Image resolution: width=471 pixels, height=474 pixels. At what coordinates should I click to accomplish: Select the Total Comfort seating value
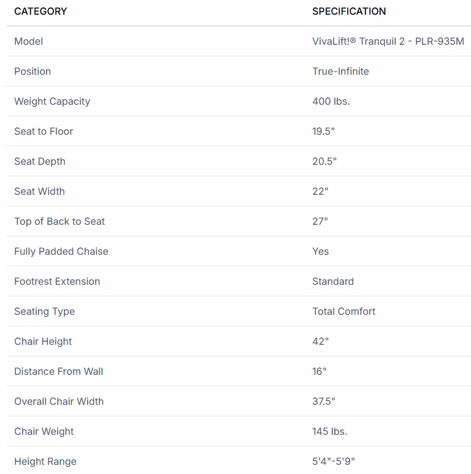[x=343, y=311]
